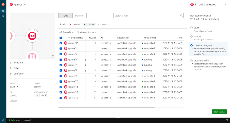Click the MACHINE column header
The height and width of the screenshot is (123, 230).
pyautogui.click(x=93, y=38)
